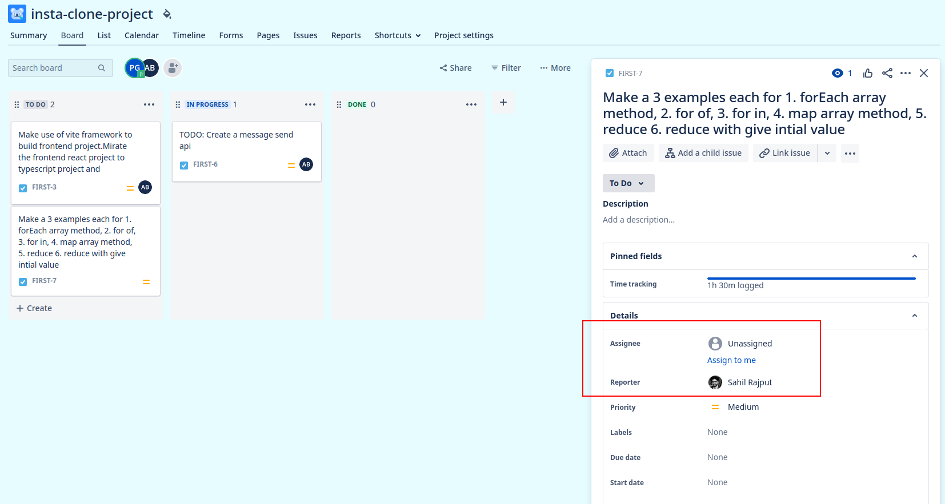
Task: Click the IN PROGRESS column drag handle
Action: coord(178,104)
